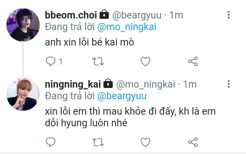
Task: Click the @beargyuu handle in first tweet header
Action: (137, 15)
